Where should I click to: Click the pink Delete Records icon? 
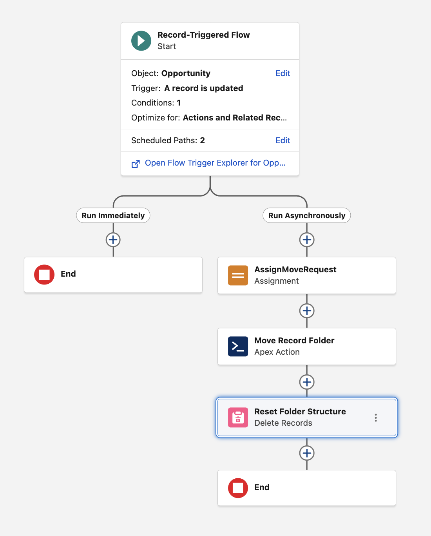coord(238,417)
